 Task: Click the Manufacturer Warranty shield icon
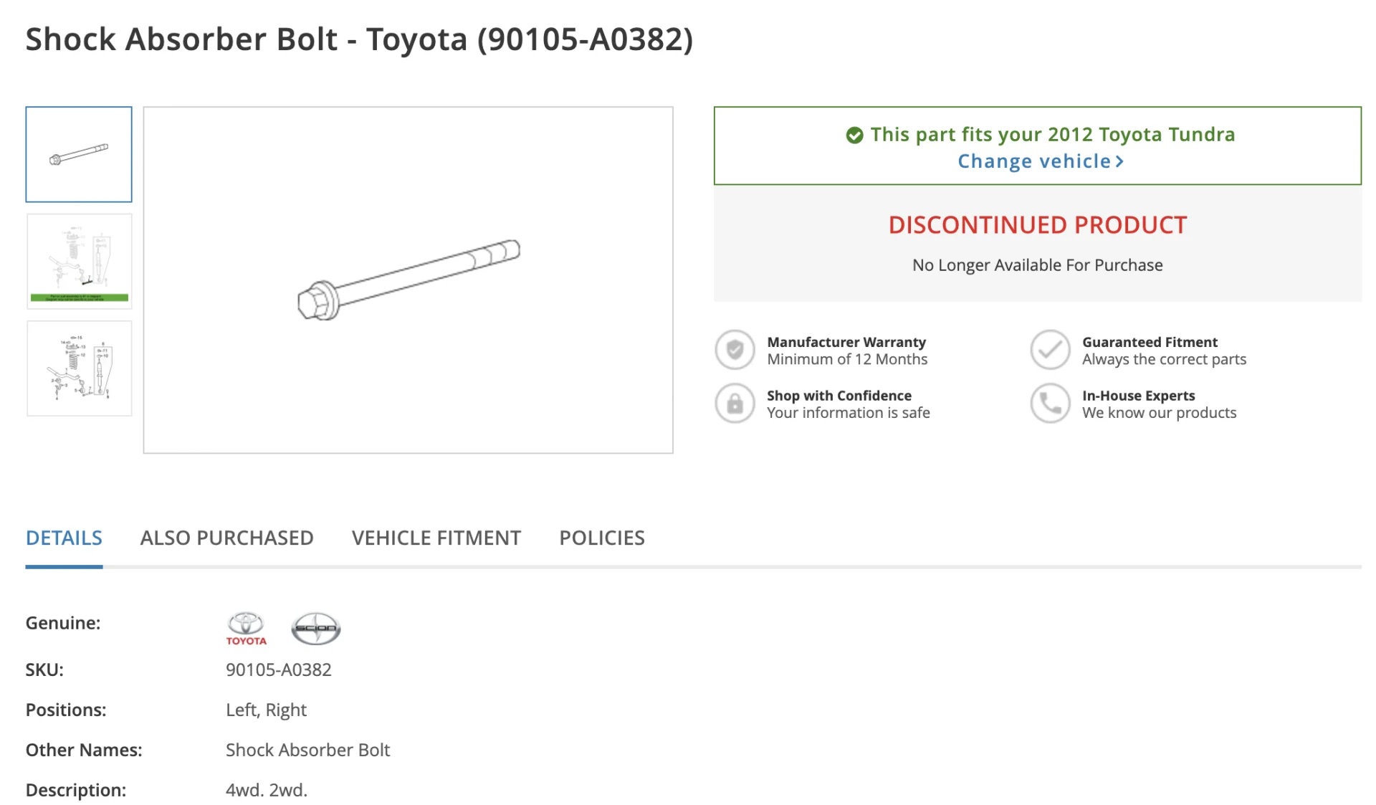735,350
